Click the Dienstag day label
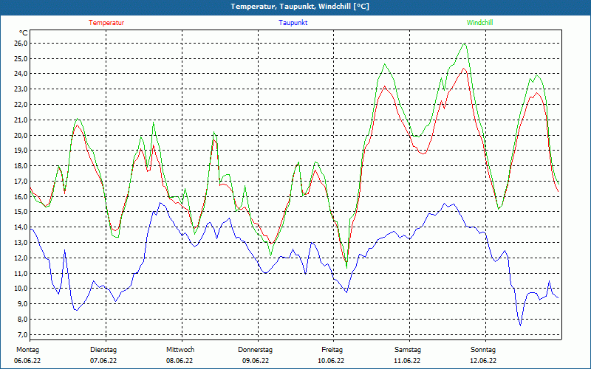This screenshot has height=369, width=591. tap(103, 350)
